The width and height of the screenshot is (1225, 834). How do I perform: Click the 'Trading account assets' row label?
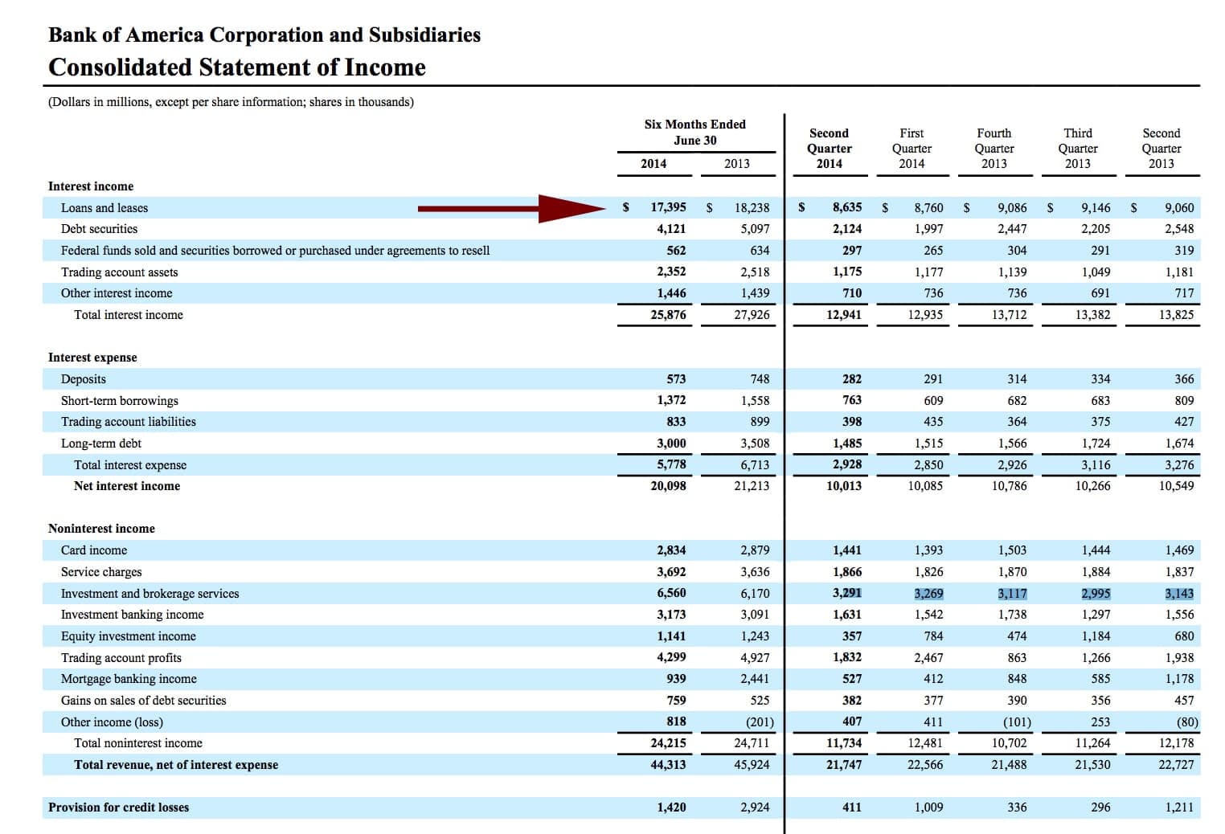[120, 272]
